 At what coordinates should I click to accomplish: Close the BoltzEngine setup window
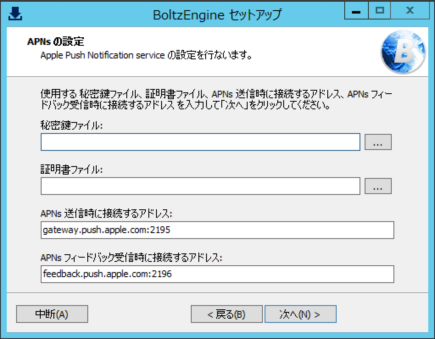(x=410, y=11)
